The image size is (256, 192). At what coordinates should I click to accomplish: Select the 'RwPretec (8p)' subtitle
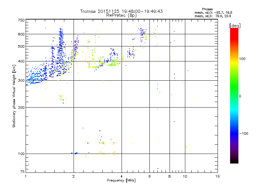click(x=121, y=15)
